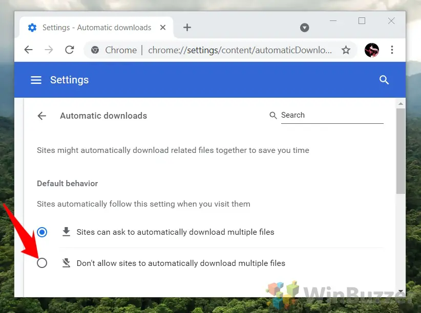Bookmark this page using the star icon
The height and width of the screenshot is (313, 421).
coord(346,50)
